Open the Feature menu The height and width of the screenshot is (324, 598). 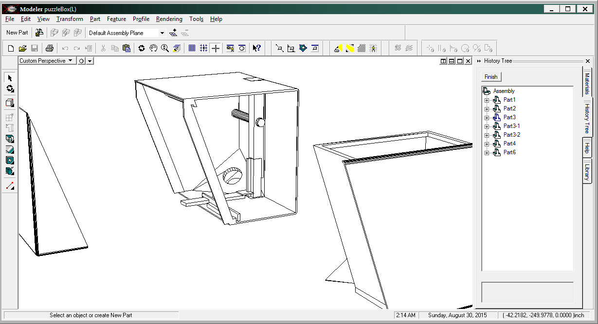116,19
